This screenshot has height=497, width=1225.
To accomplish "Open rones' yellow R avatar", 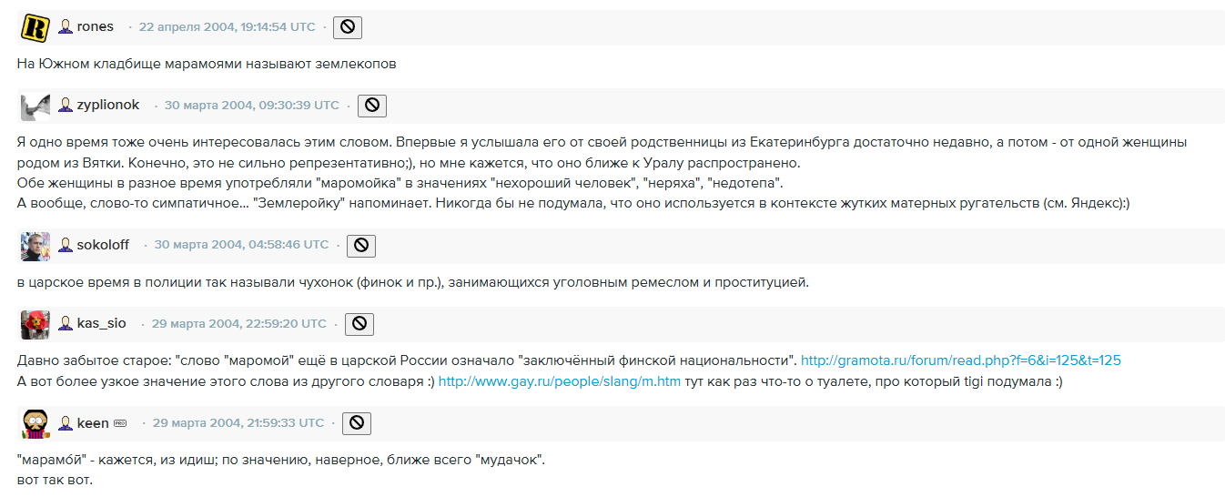I will pyautogui.click(x=35, y=28).
